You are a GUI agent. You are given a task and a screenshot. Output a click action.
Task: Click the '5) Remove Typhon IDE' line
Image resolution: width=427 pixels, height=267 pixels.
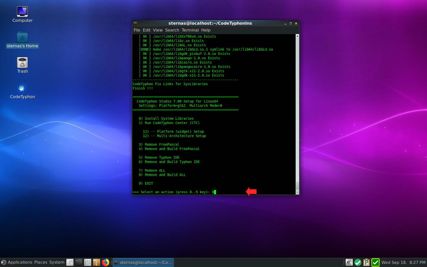159,157
